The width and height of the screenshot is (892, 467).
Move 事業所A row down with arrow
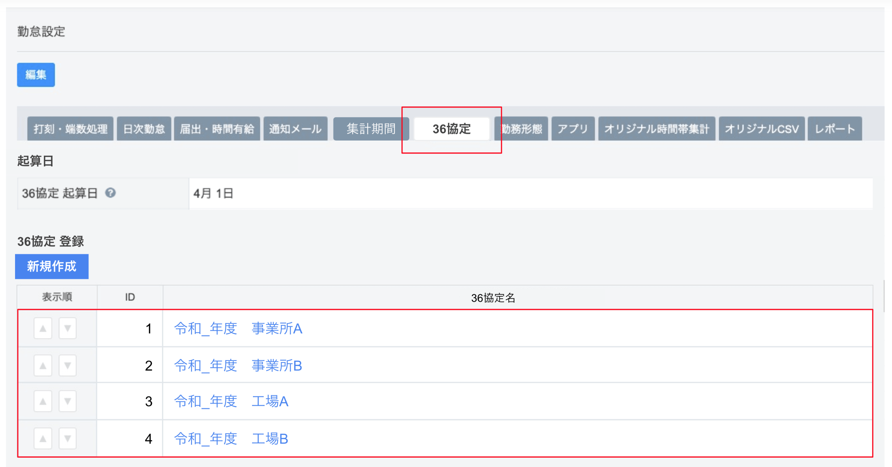[68, 328]
